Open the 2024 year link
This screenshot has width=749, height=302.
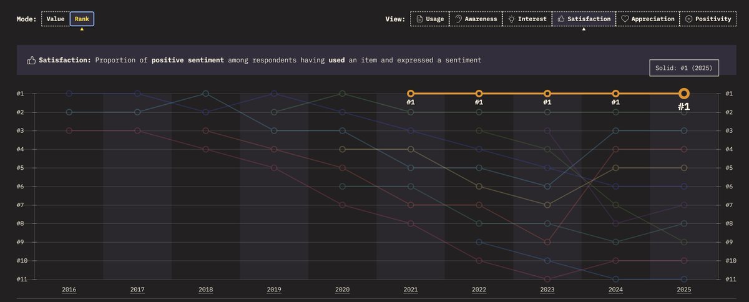click(x=615, y=290)
